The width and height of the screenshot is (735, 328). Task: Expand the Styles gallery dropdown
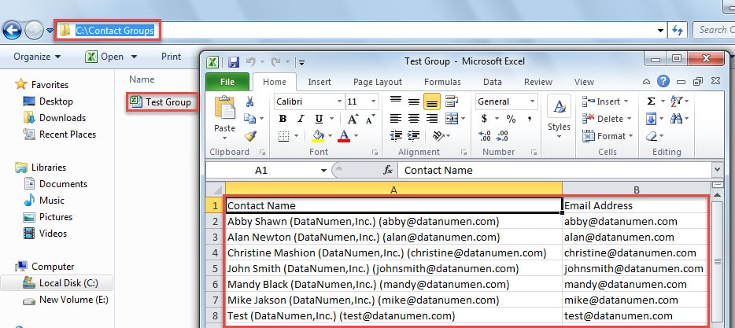(559, 136)
